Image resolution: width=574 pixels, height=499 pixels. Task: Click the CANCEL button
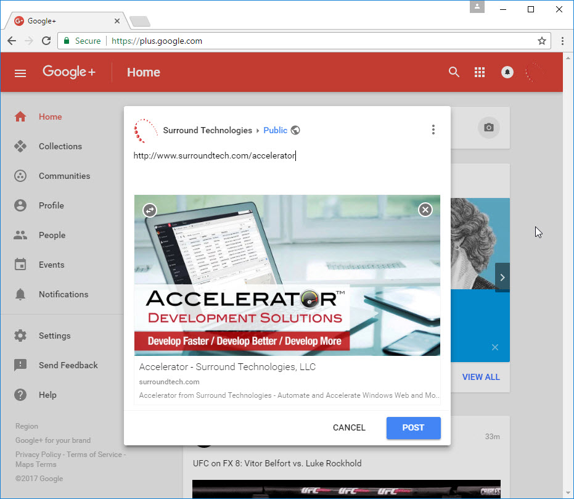349,427
